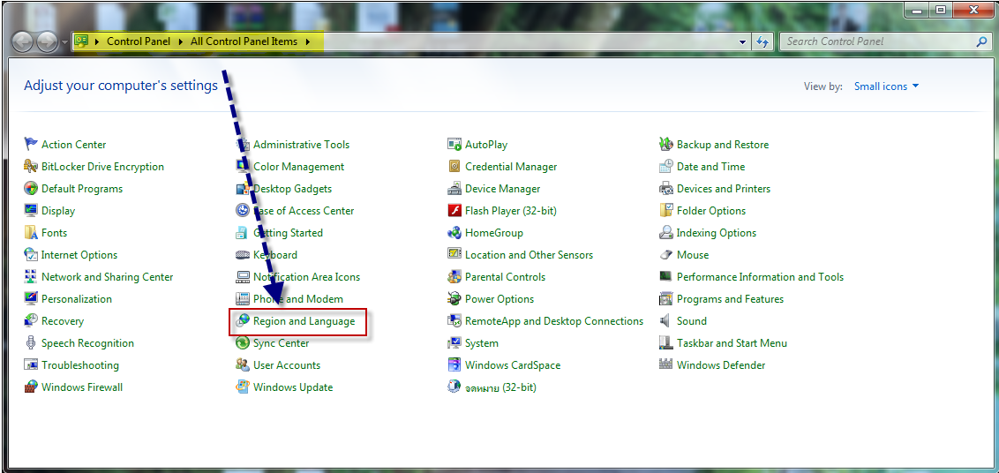
Task: Open the Fonts folder icon
Action: pyautogui.click(x=31, y=233)
